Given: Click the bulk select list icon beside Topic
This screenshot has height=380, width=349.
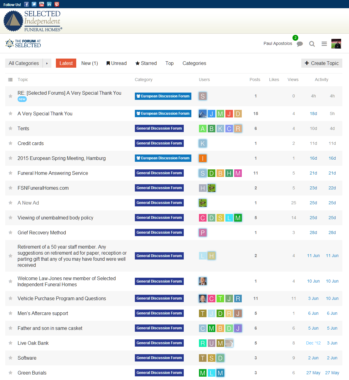Looking at the screenshot, I should tap(10, 80).
